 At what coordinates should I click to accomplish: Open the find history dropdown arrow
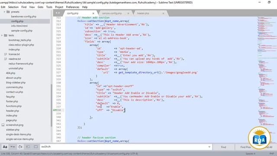point(209,147)
